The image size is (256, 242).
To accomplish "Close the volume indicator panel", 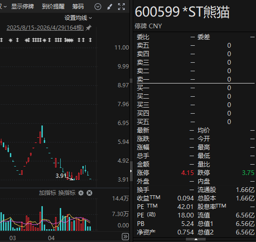I will tap(89, 193).
